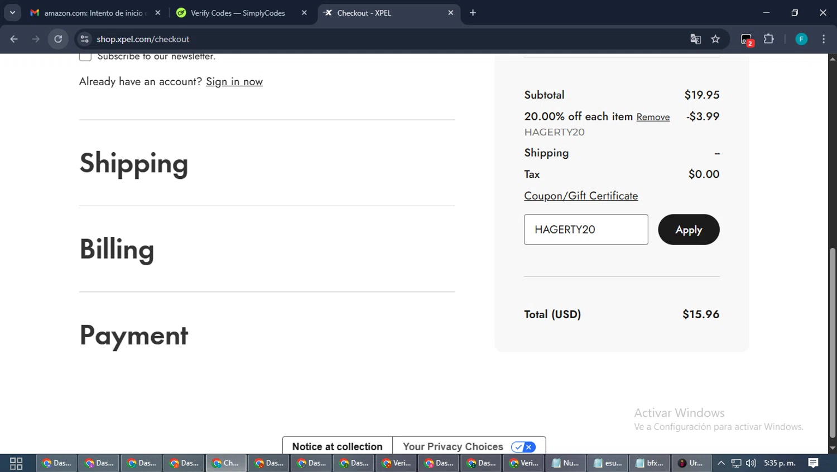Open Your Privacy Choices
The width and height of the screenshot is (837, 472).
click(453, 446)
